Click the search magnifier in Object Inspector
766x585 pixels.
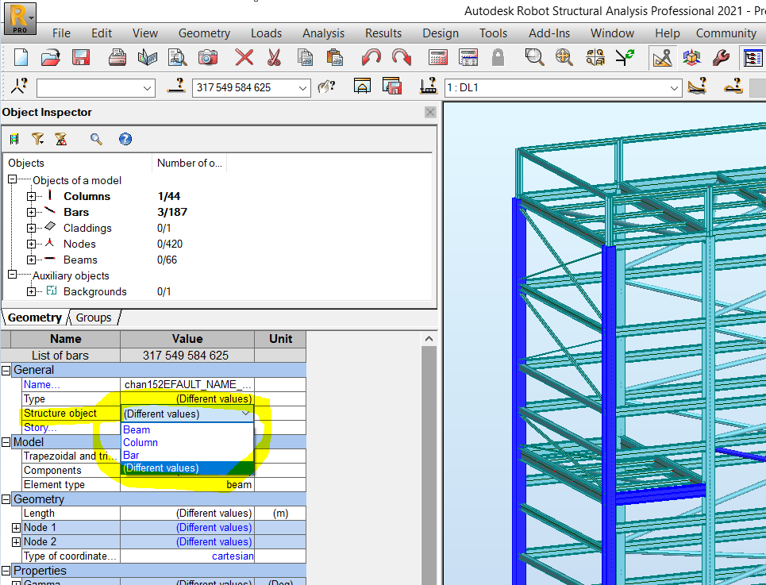click(96, 139)
